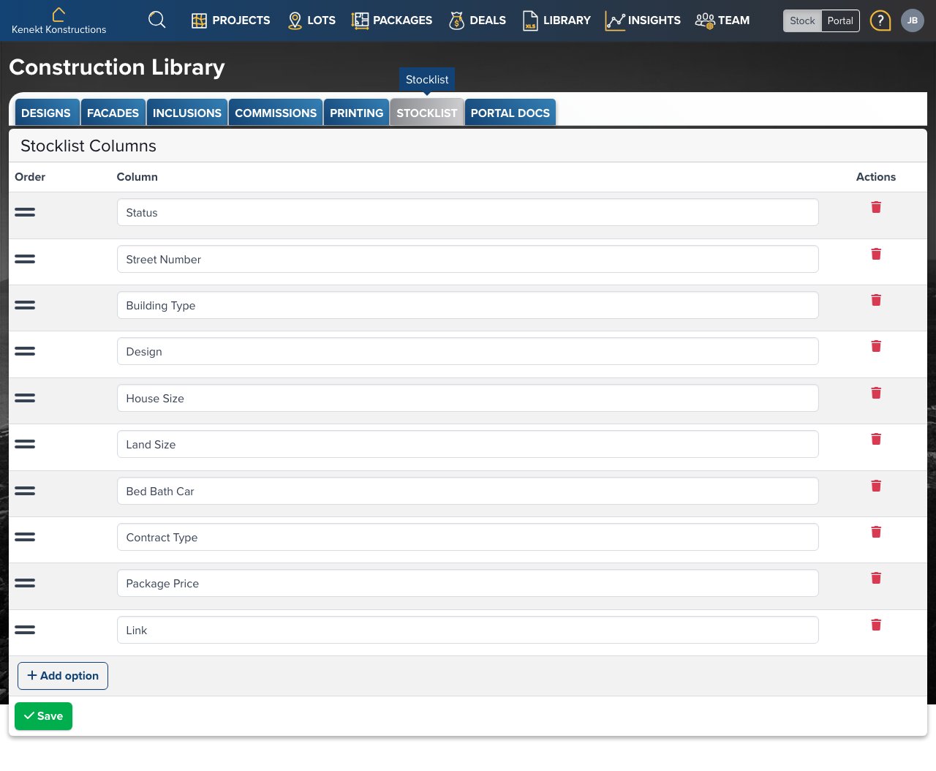936x771 pixels.
Task: Delete the Bed Bath Car column row
Action: pos(876,486)
